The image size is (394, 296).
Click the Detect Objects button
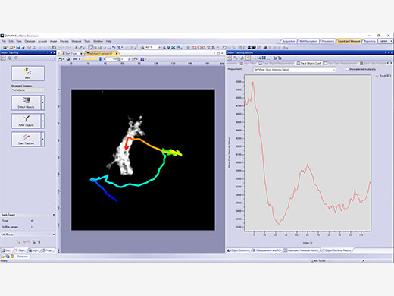coord(26,102)
